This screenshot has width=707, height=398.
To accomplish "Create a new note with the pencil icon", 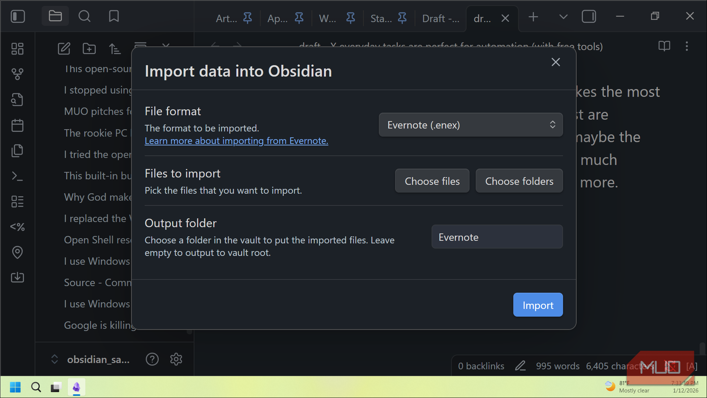I will tap(64, 49).
